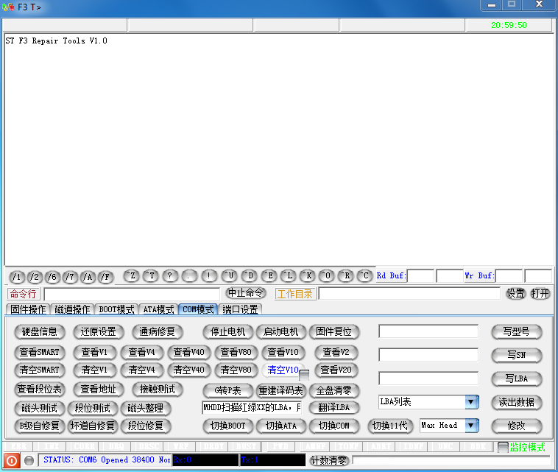Click the 清空SMART button
Screen dimensions: 558x472
pyautogui.click(x=40, y=370)
